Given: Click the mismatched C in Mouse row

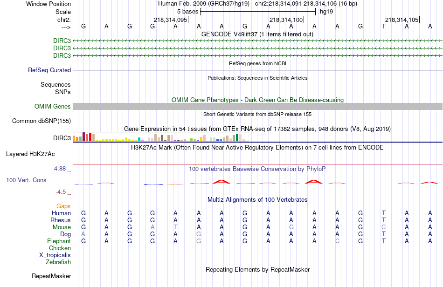Looking at the screenshot, I should click(383, 227).
